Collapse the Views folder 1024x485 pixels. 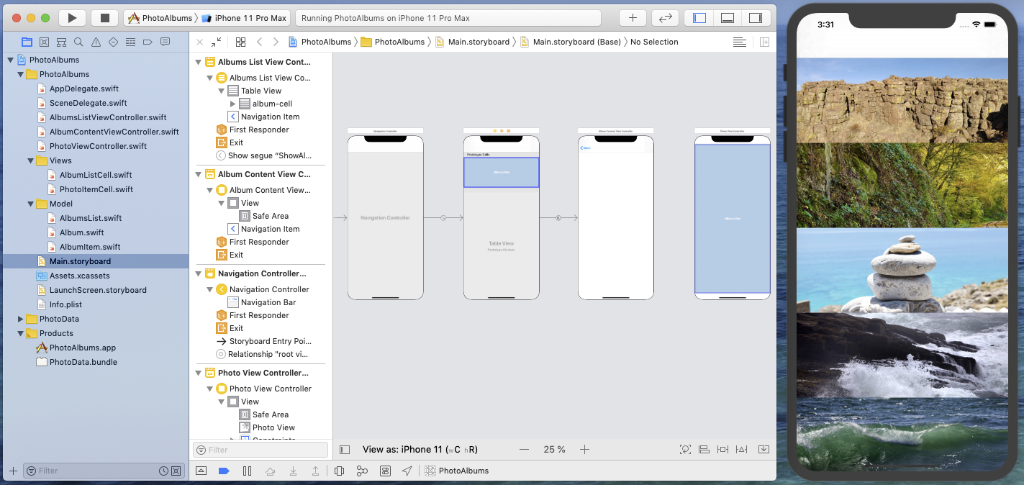pyautogui.click(x=30, y=160)
